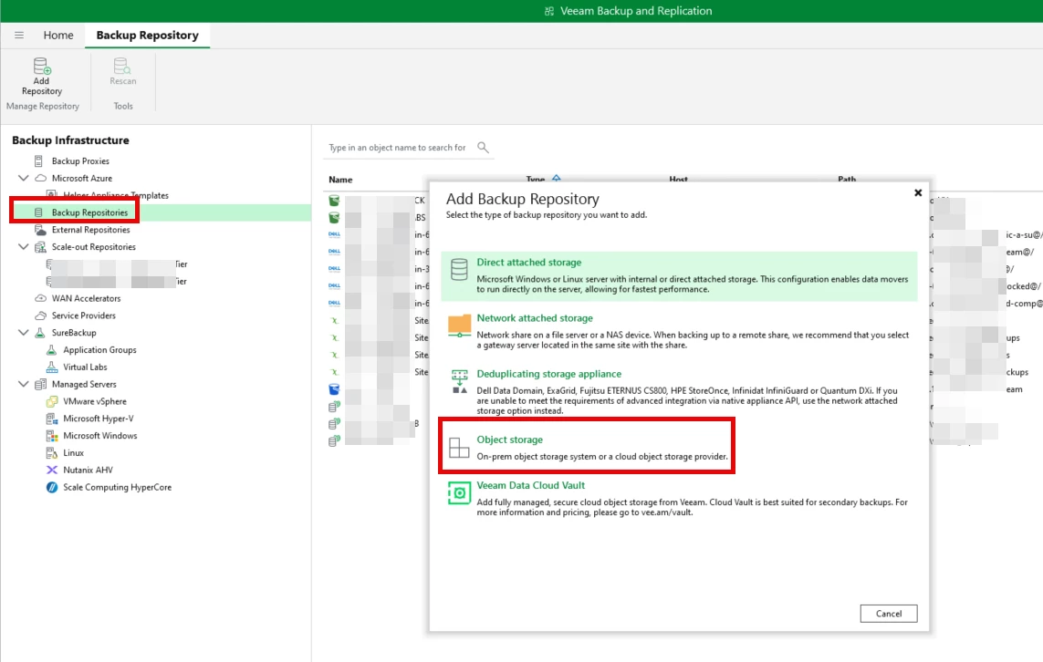Select Virtual Labs tree label

click(85, 367)
